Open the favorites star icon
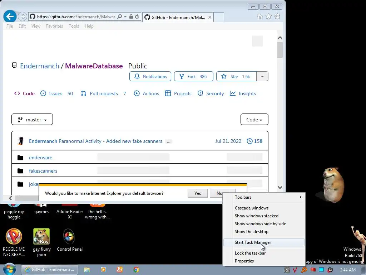Viewport: 366px width, 275px height. 268,16
